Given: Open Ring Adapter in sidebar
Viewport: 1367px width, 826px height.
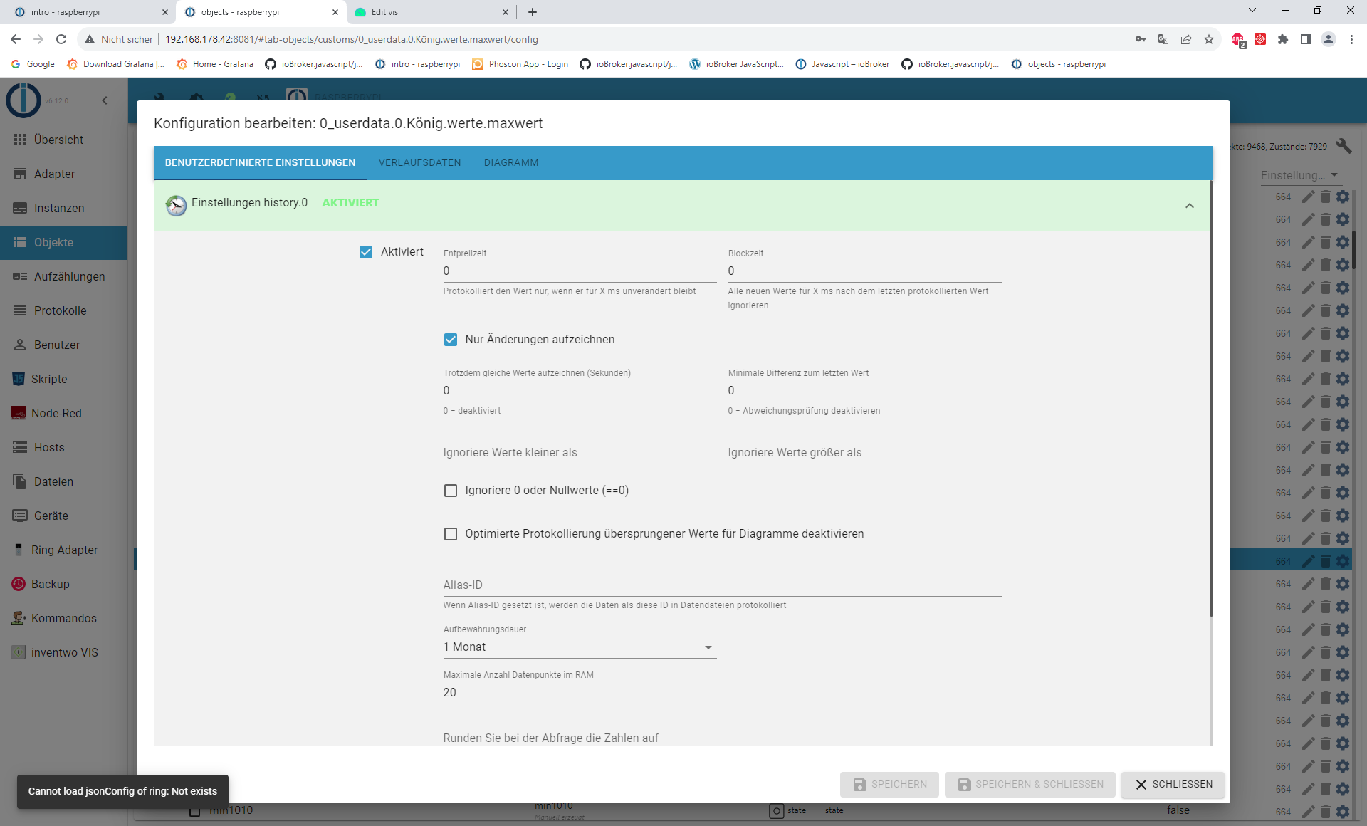Looking at the screenshot, I should coord(63,550).
